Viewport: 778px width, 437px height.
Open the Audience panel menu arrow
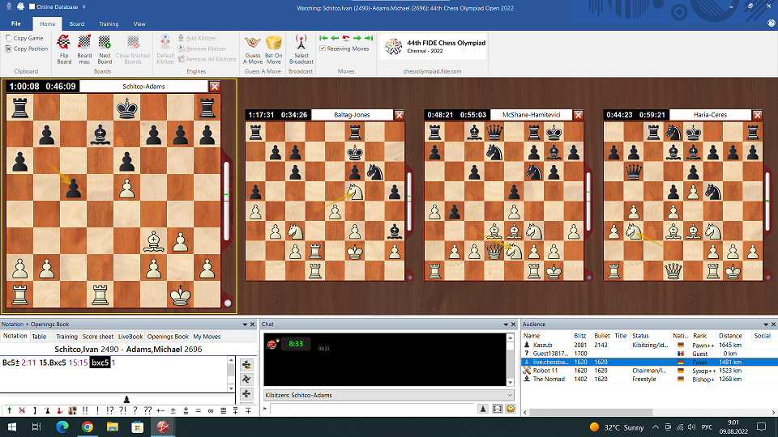click(x=766, y=325)
